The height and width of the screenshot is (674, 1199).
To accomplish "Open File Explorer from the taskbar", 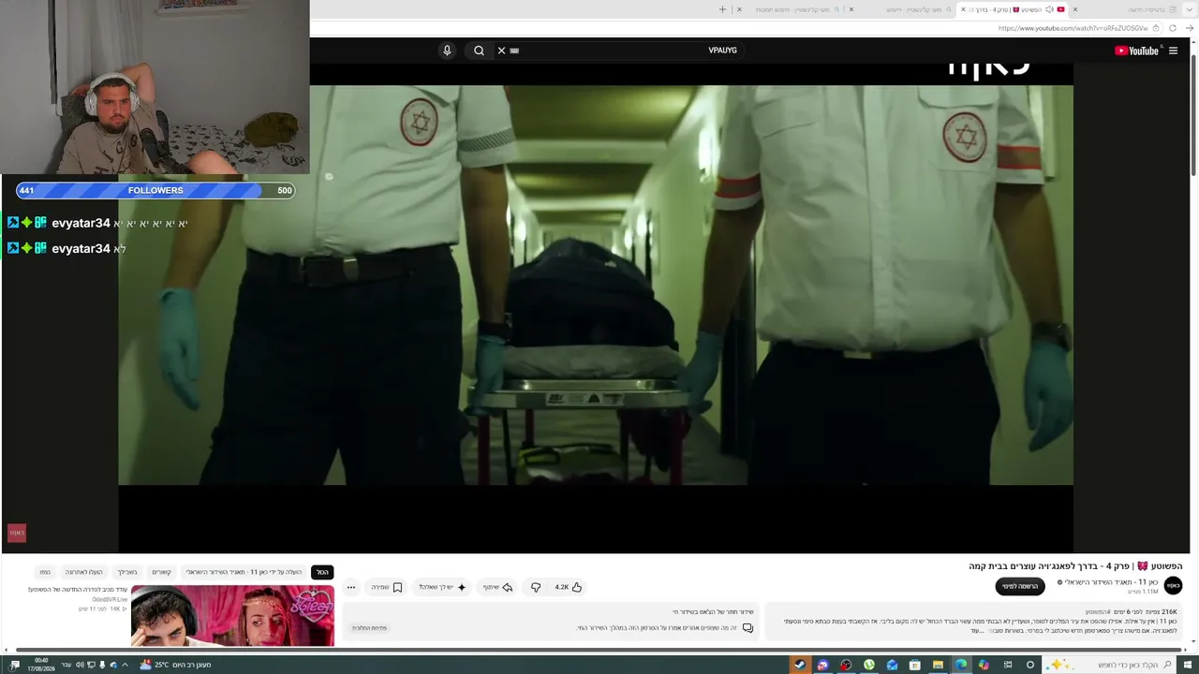I will pyautogui.click(x=938, y=665).
